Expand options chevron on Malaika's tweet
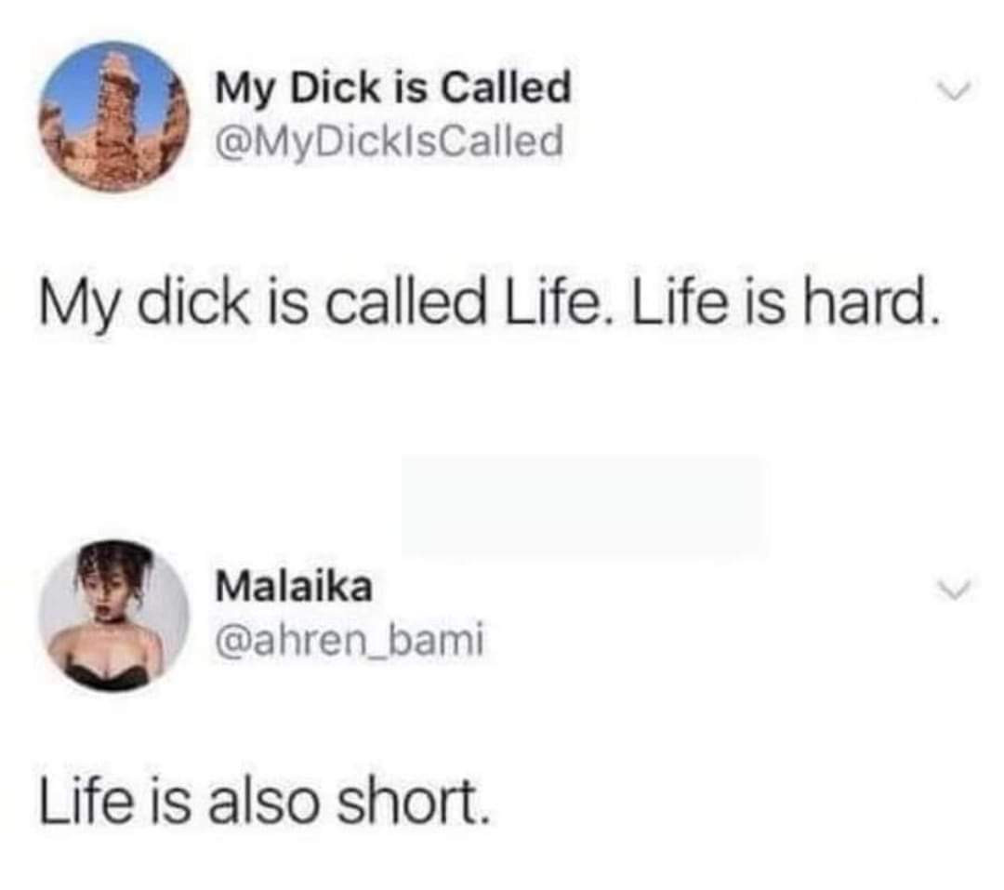Viewport: 1004px width, 890px height. point(955,590)
